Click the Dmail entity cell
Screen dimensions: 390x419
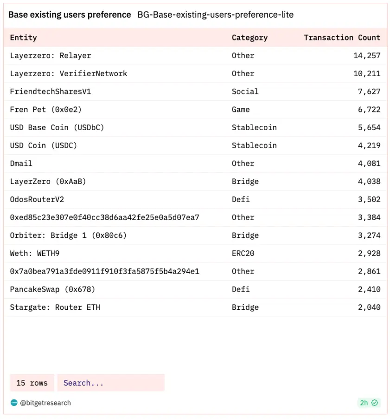[x=21, y=164]
